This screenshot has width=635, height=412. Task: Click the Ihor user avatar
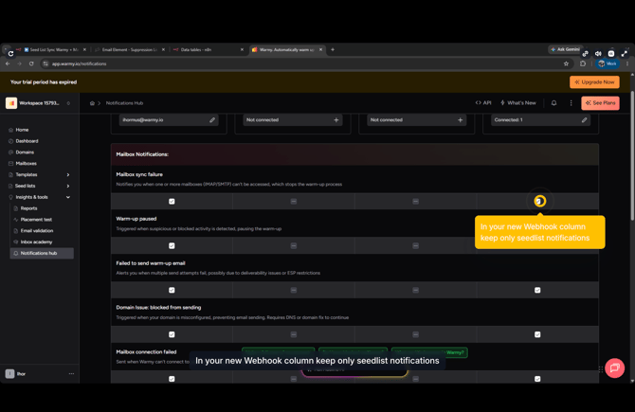[x=9, y=373]
